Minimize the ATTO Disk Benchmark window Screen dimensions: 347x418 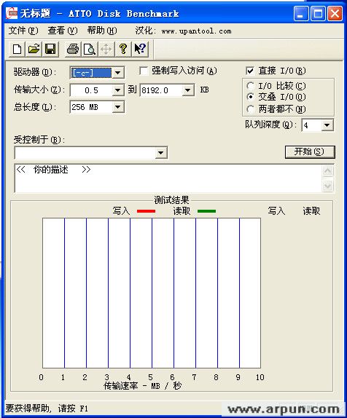[301, 13]
